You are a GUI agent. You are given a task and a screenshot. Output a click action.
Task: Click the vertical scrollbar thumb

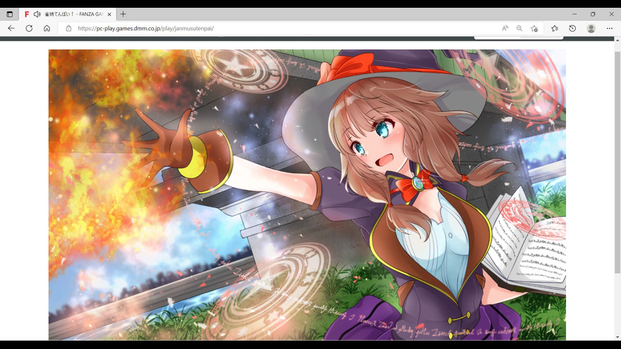[x=617, y=162]
